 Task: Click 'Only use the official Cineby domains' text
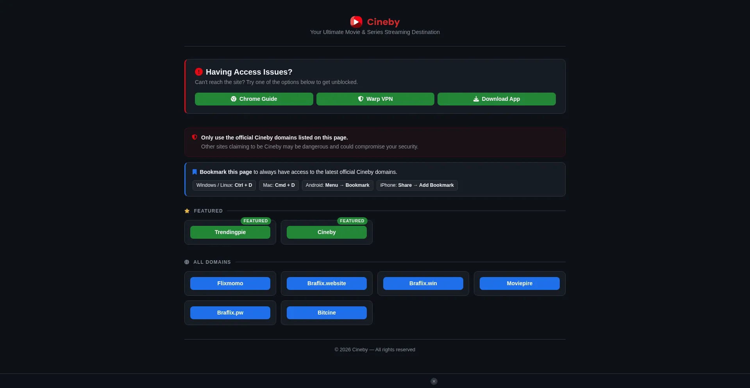[x=274, y=138]
